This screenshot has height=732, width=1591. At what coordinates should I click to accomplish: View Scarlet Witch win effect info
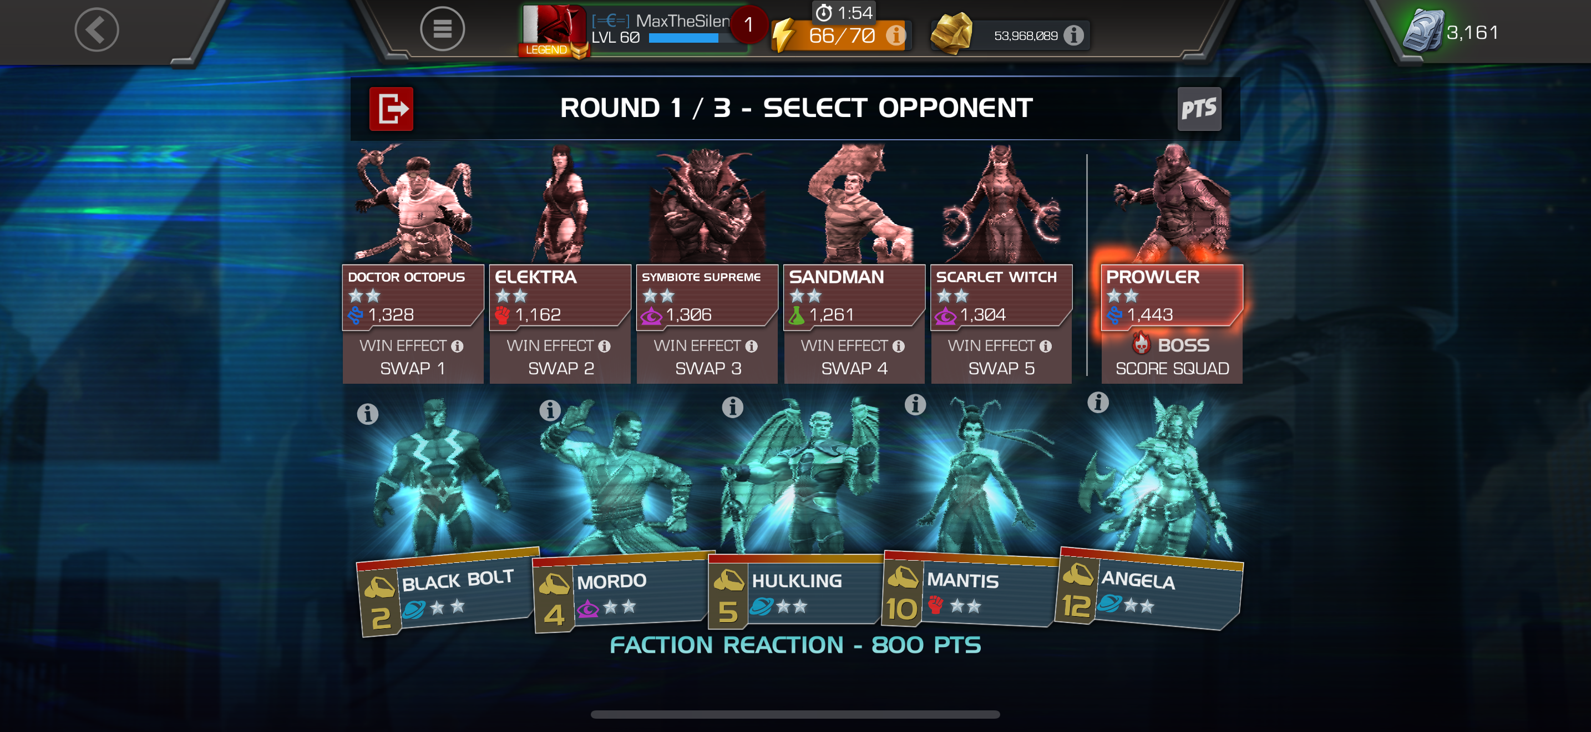click(1045, 345)
